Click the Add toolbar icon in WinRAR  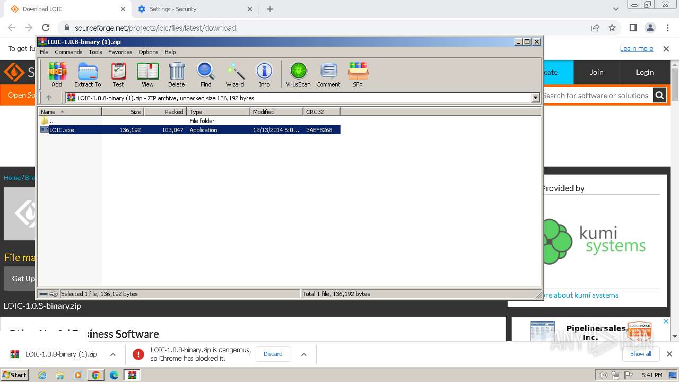pyautogui.click(x=57, y=74)
